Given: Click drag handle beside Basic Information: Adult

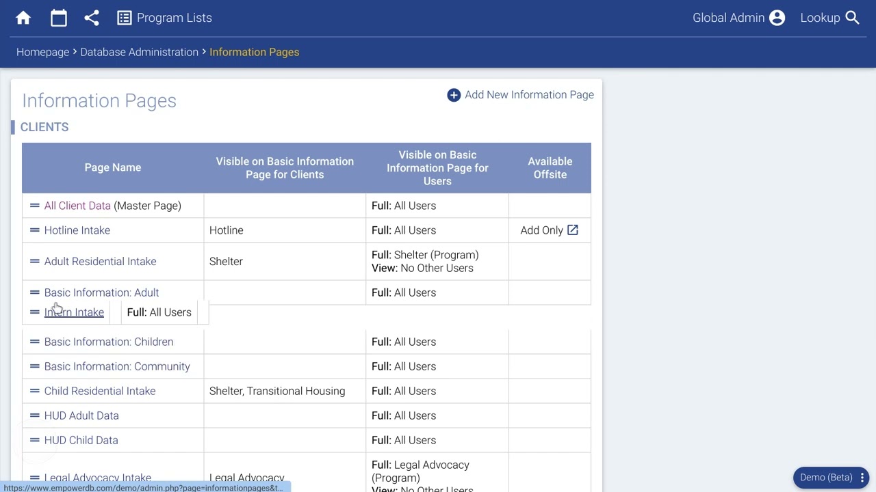Looking at the screenshot, I should [34, 292].
